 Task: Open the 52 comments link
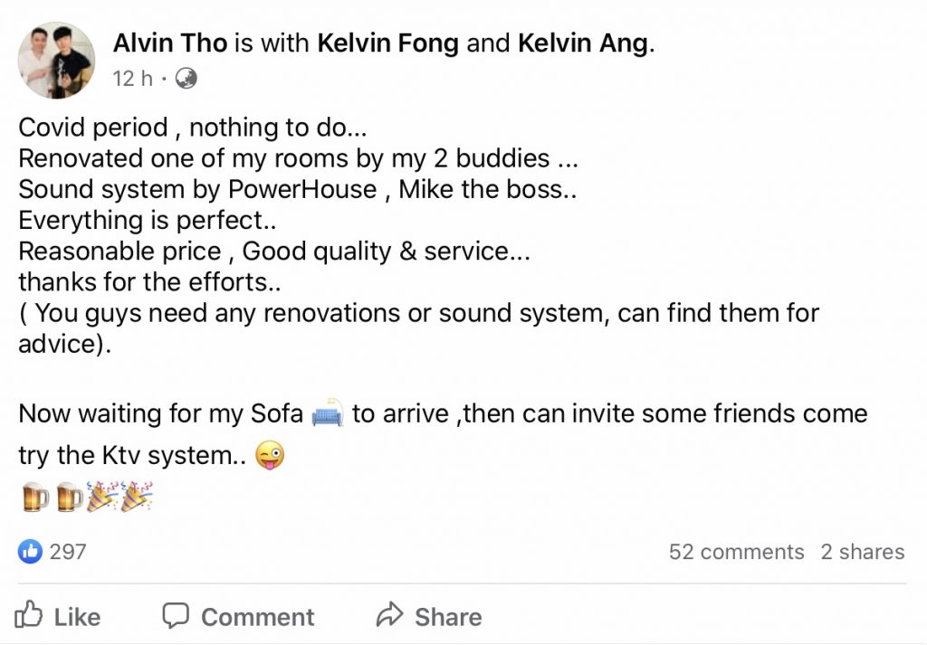(736, 552)
